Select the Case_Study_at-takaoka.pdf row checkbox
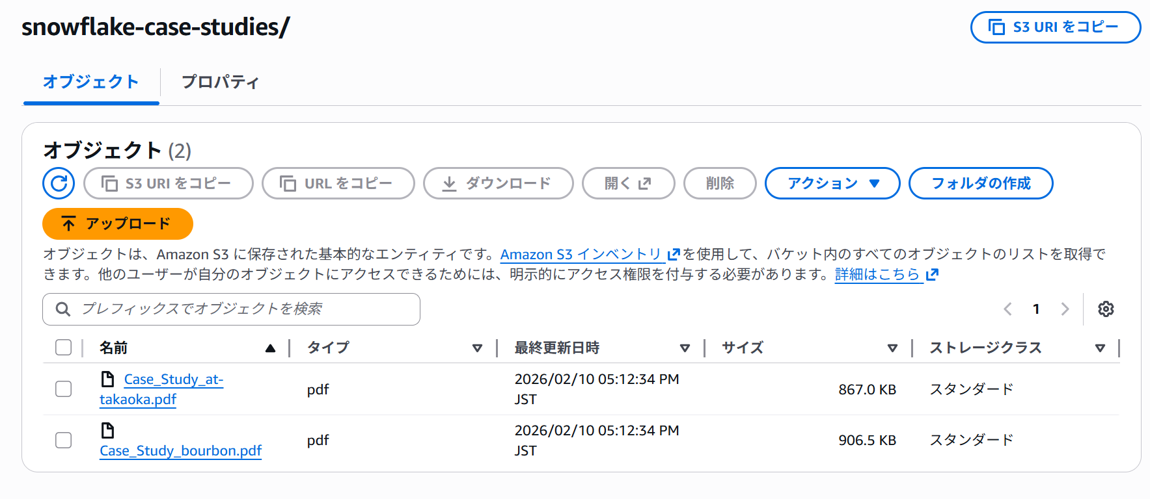 [64, 389]
